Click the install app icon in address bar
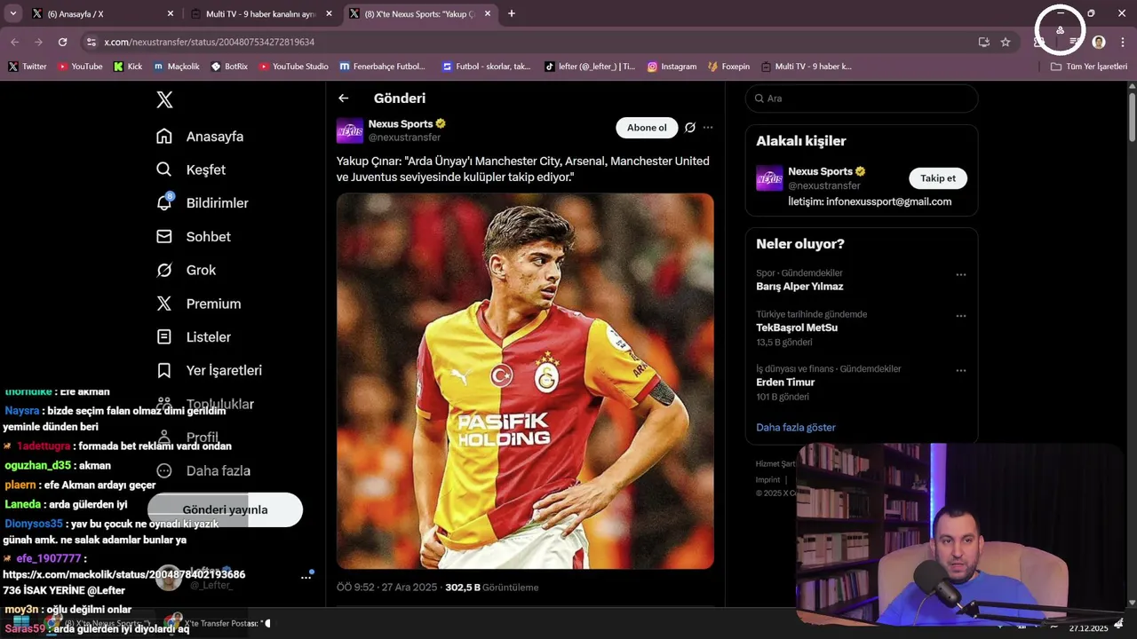 point(983,42)
